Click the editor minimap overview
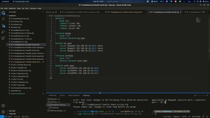 click(x=199, y=20)
